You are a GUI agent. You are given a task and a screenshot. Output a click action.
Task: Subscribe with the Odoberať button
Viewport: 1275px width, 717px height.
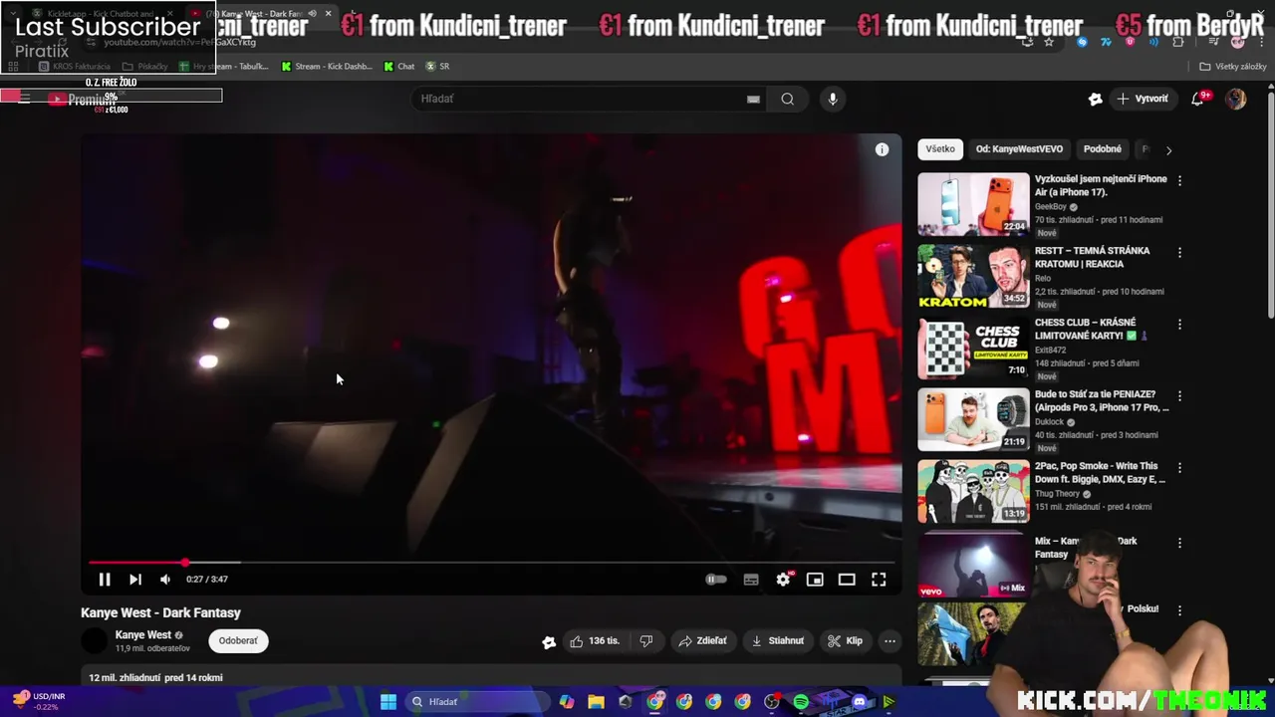click(x=238, y=641)
